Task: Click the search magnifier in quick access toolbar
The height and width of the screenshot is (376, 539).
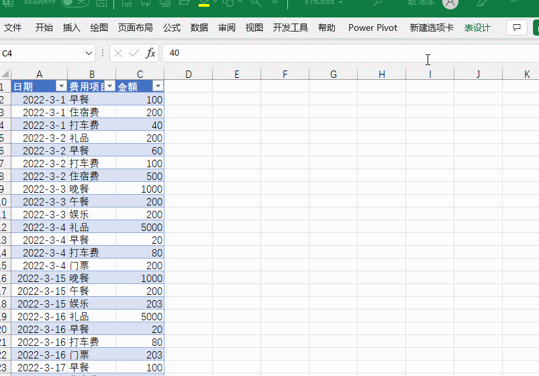Action: click(x=255, y=3)
